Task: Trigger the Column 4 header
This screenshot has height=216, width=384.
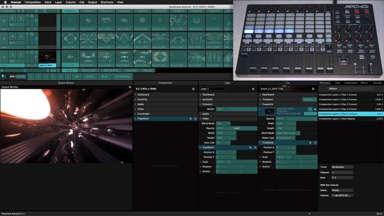Action: [124, 11]
